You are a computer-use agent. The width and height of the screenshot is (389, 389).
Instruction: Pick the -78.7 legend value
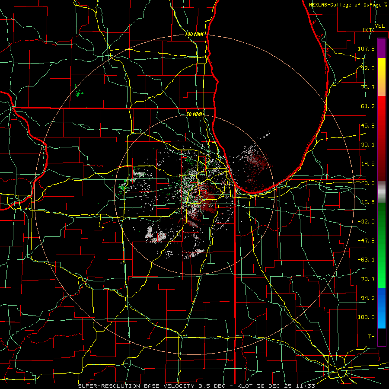click(366, 279)
